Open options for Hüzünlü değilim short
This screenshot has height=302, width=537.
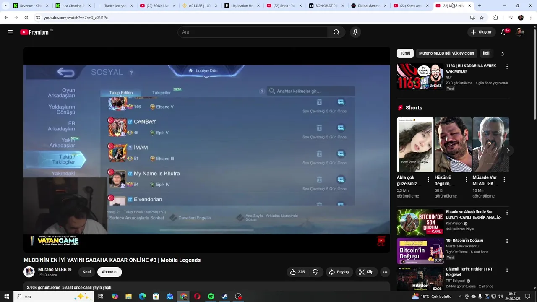coord(466,180)
